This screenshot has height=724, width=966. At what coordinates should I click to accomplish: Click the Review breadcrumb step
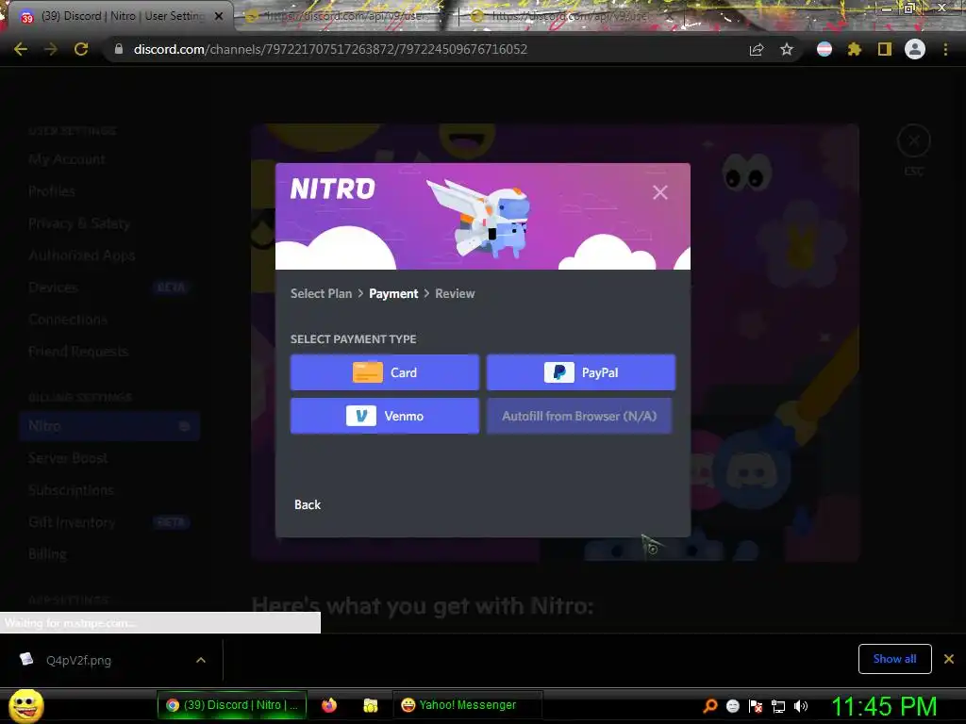coord(455,294)
